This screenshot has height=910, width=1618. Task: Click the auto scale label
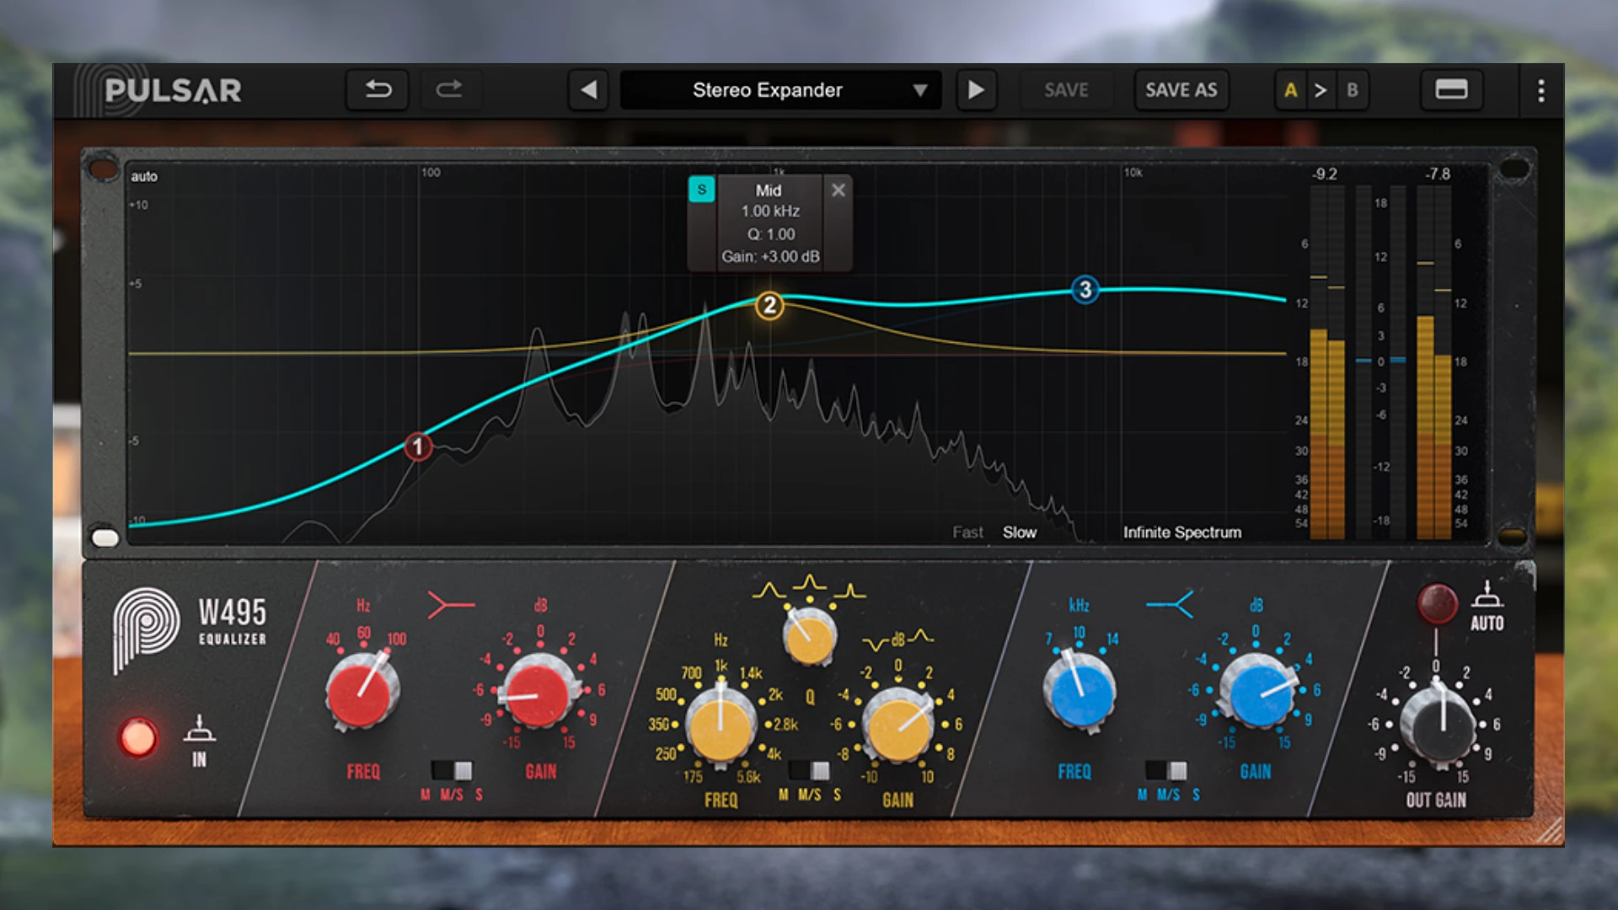(144, 176)
